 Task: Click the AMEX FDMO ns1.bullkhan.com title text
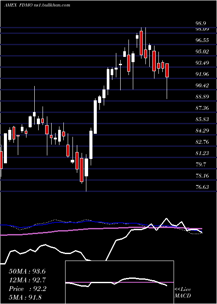coord(37,5)
